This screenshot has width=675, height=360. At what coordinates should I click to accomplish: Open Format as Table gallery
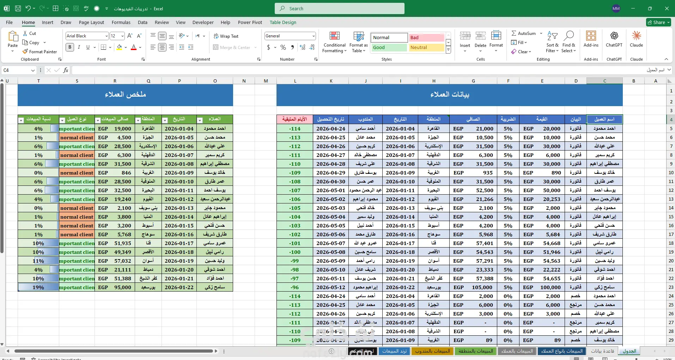tap(358, 42)
